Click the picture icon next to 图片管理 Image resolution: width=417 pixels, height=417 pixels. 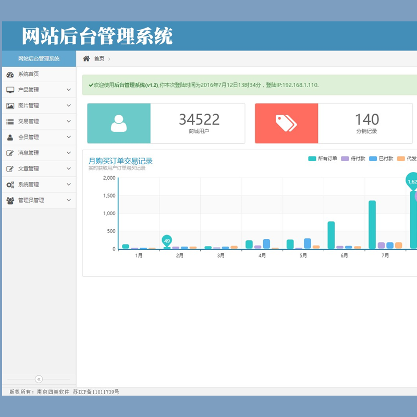[10, 106]
